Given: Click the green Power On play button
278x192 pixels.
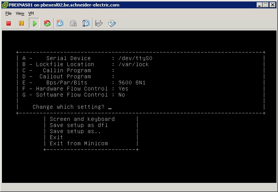Looking at the screenshot, I should pos(34,24).
